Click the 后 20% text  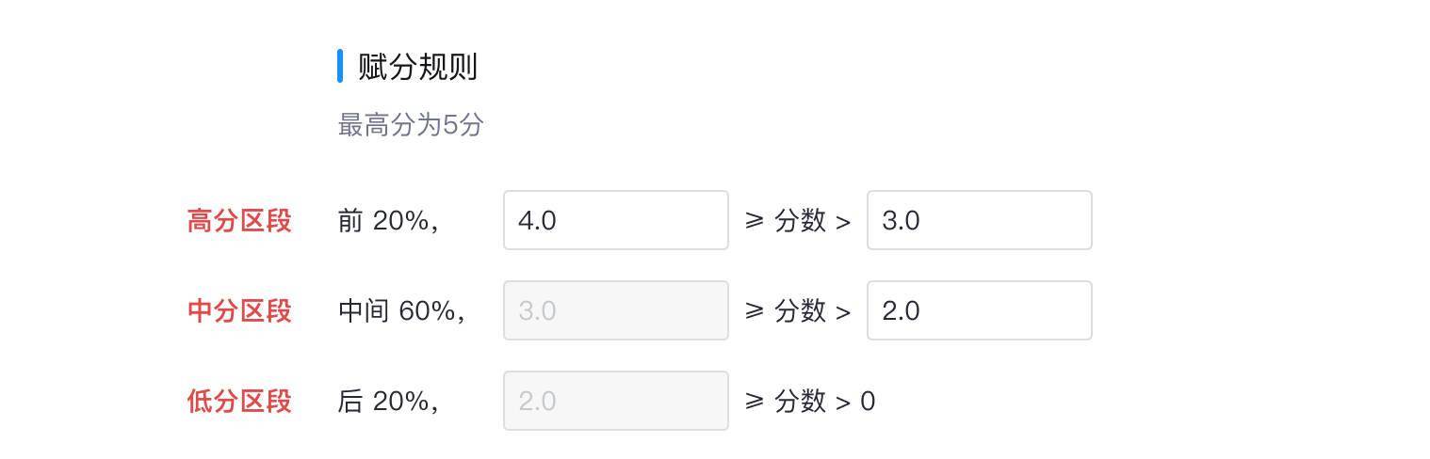(387, 402)
